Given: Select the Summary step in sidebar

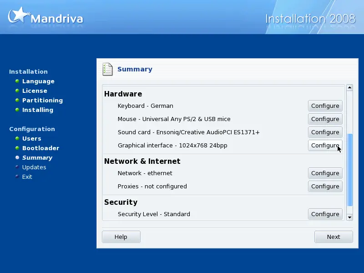Looking at the screenshot, I should [x=37, y=157].
